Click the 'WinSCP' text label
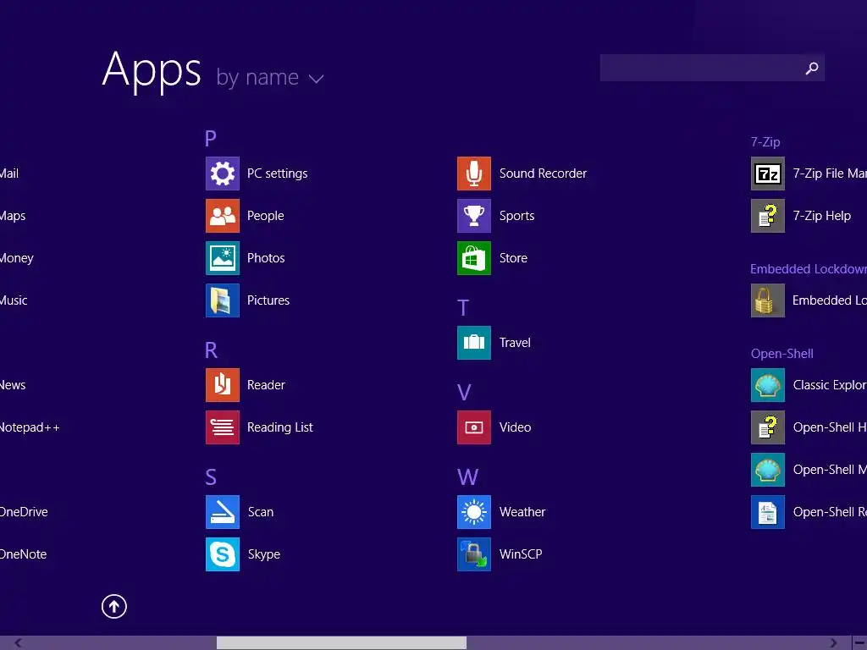This screenshot has height=650, width=867. [x=521, y=554]
